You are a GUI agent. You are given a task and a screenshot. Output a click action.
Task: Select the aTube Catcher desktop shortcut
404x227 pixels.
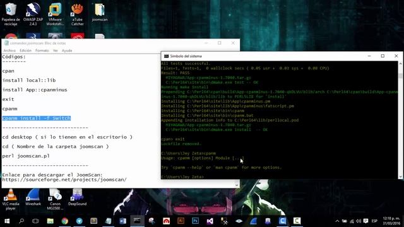(77, 14)
